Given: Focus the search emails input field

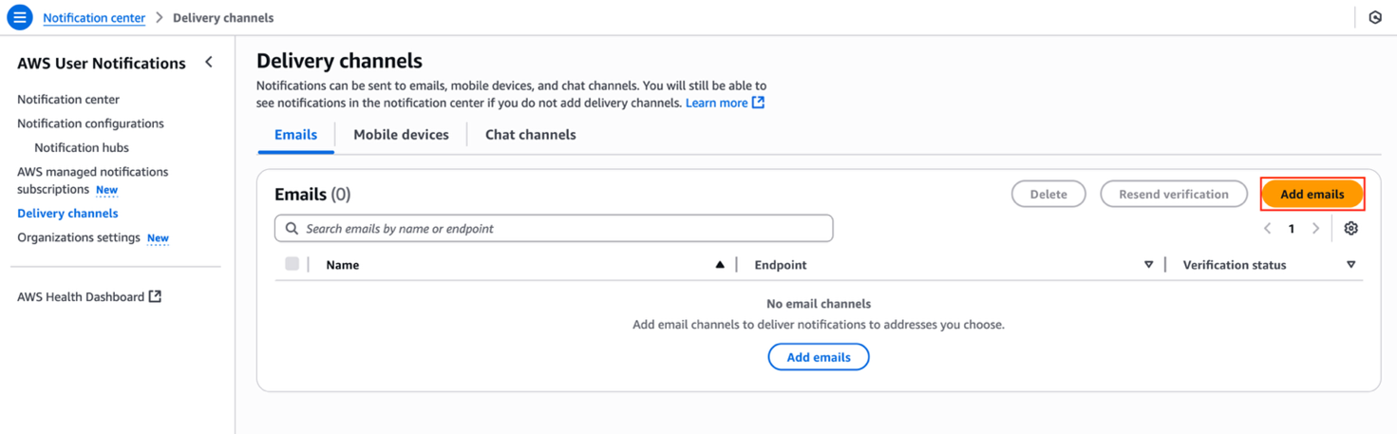Looking at the screenshot, I should [560, 228].
